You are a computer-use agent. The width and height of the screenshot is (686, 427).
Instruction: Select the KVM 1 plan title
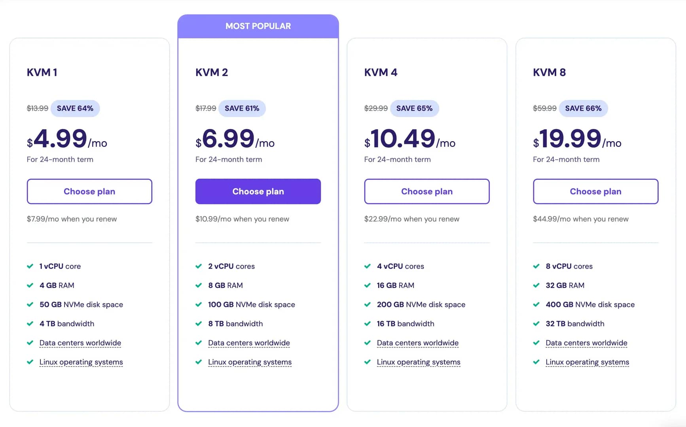pyautogui.click(x=42, y=72)
